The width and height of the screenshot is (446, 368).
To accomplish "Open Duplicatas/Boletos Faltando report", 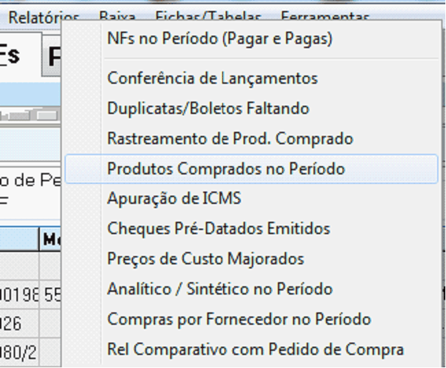I will [208, 108].
